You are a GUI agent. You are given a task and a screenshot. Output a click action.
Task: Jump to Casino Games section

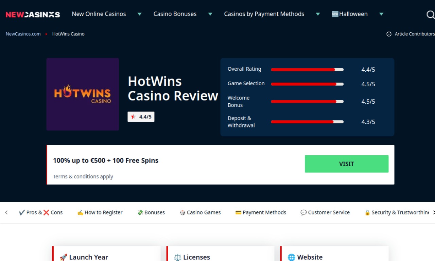pos(200,212)
